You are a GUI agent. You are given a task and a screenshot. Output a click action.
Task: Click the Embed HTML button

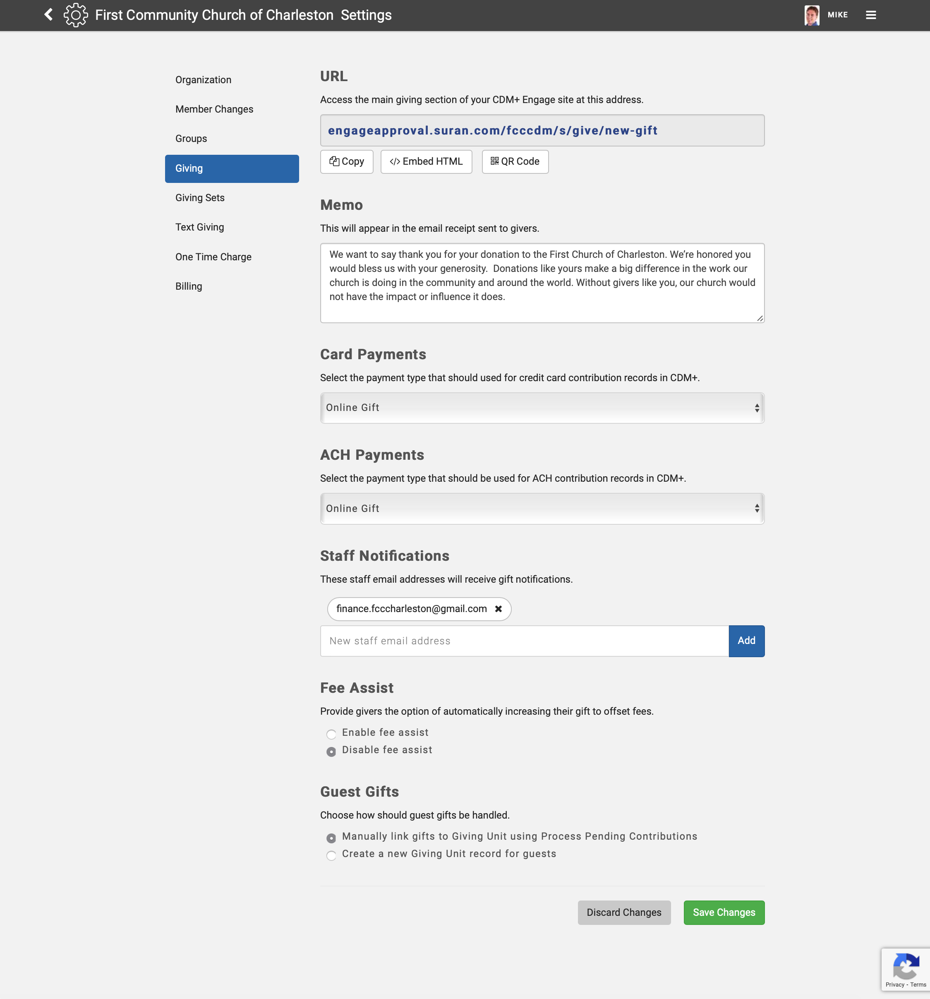click(x=426, y=161)
